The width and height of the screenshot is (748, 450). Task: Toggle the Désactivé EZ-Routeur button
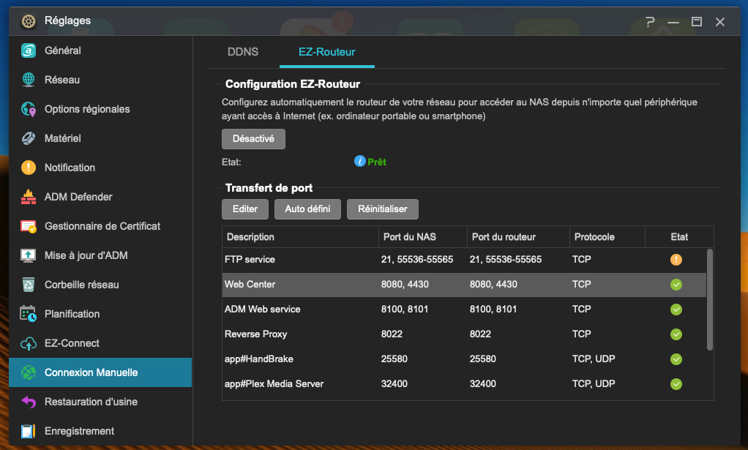click(x=253, y=138)
